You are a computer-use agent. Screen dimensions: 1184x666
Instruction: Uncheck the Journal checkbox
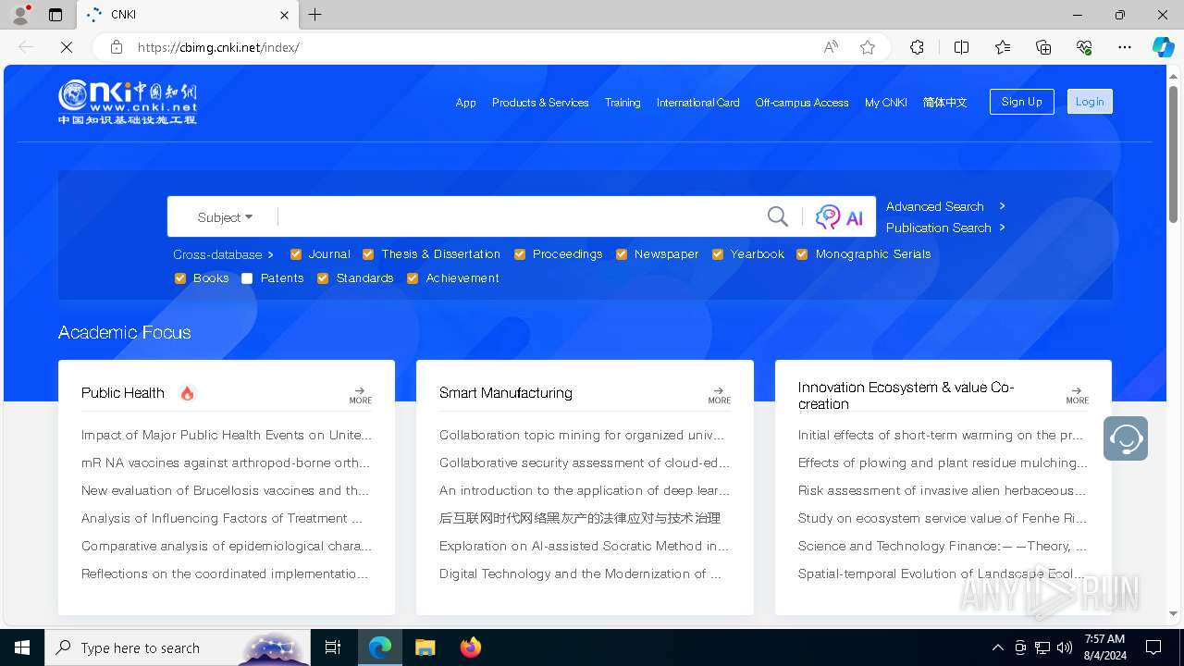[x=296, y=254]
